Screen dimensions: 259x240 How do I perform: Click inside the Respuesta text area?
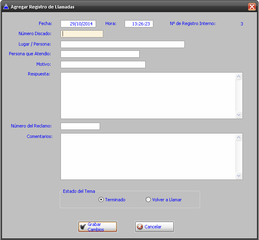148,96
